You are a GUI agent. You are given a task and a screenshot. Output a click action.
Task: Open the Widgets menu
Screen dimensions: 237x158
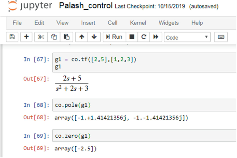[x=168, y=23]
